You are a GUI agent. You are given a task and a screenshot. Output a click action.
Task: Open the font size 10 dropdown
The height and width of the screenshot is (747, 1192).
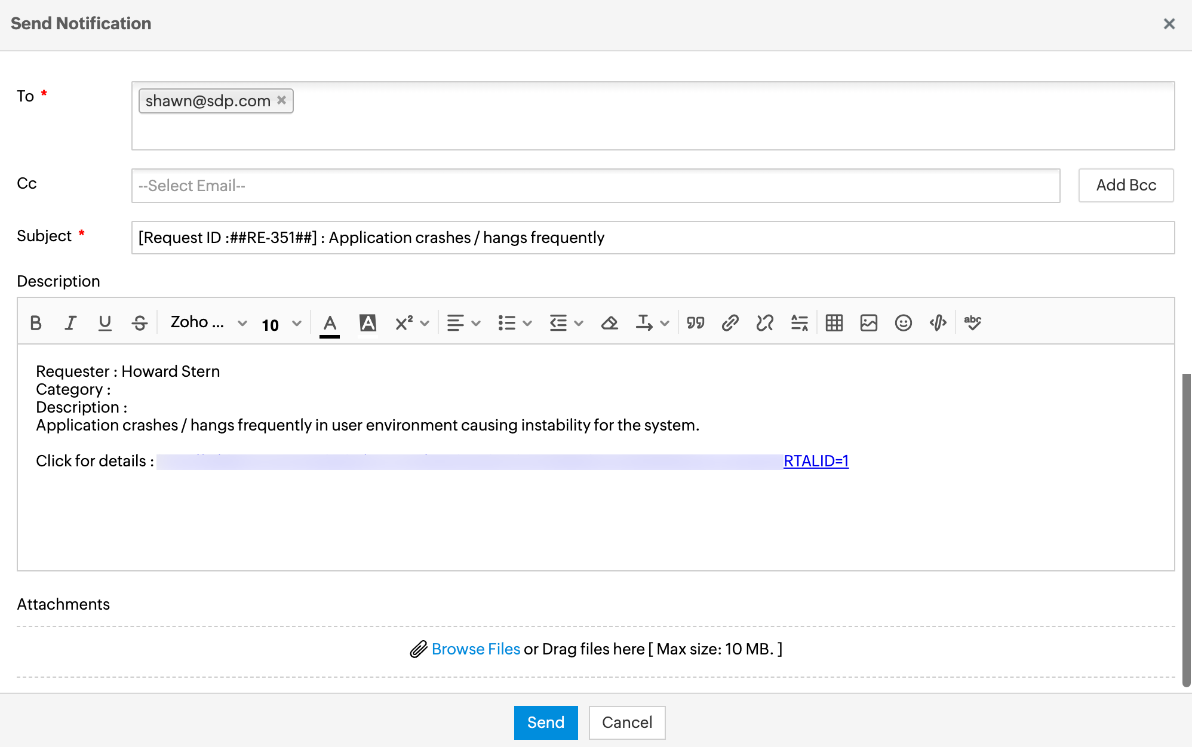pyautogui.click(x=281, y=323)
